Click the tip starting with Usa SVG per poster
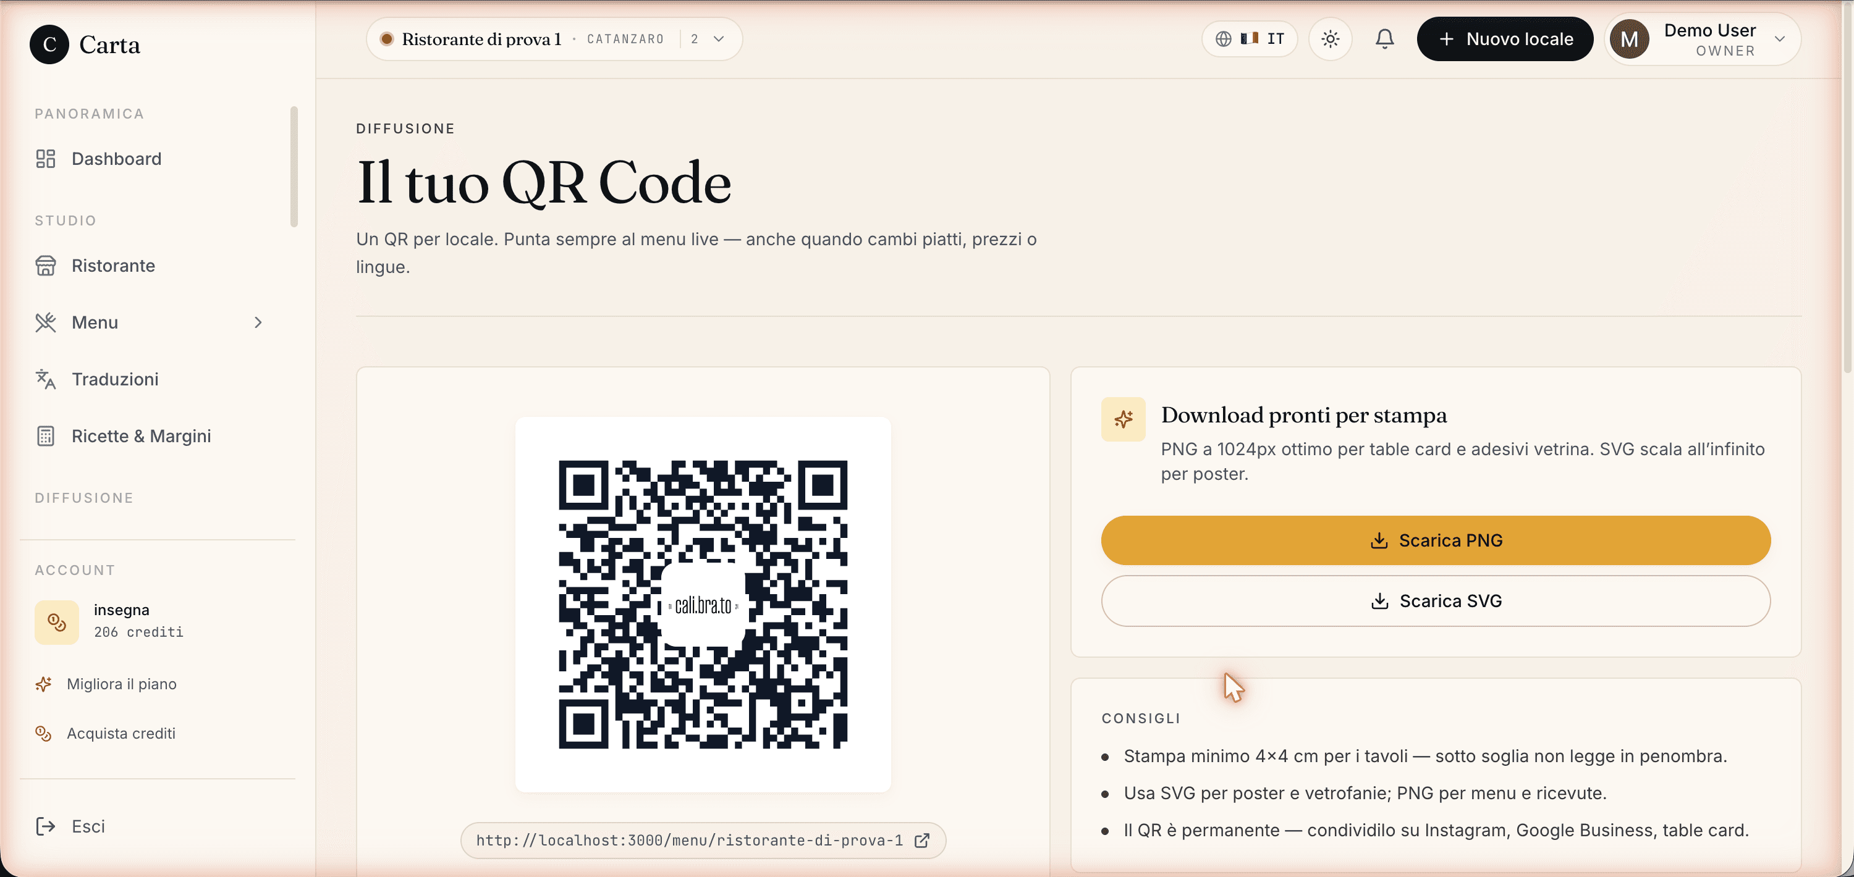 coord(1365,793)
